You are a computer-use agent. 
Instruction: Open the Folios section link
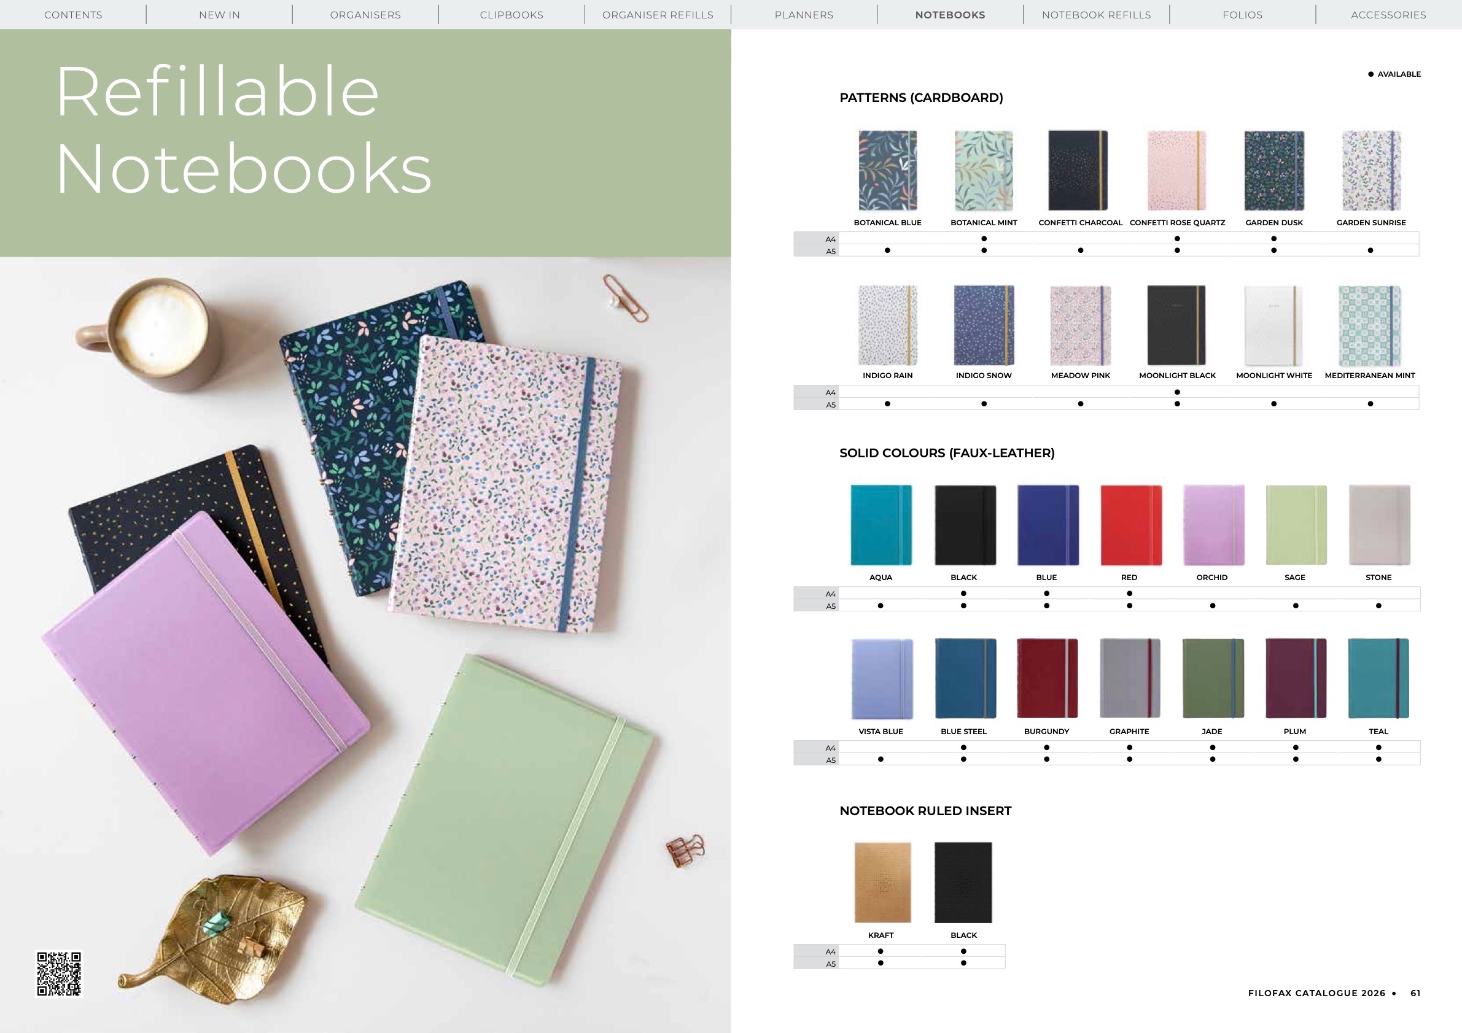point(1242,15)
